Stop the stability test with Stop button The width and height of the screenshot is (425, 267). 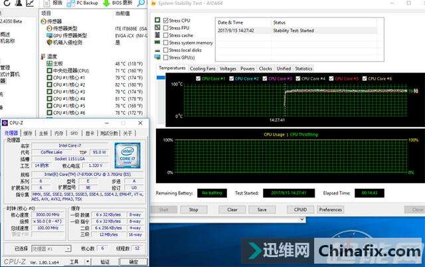coord(193,209)
